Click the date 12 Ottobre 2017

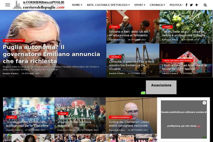click(137, 73)
